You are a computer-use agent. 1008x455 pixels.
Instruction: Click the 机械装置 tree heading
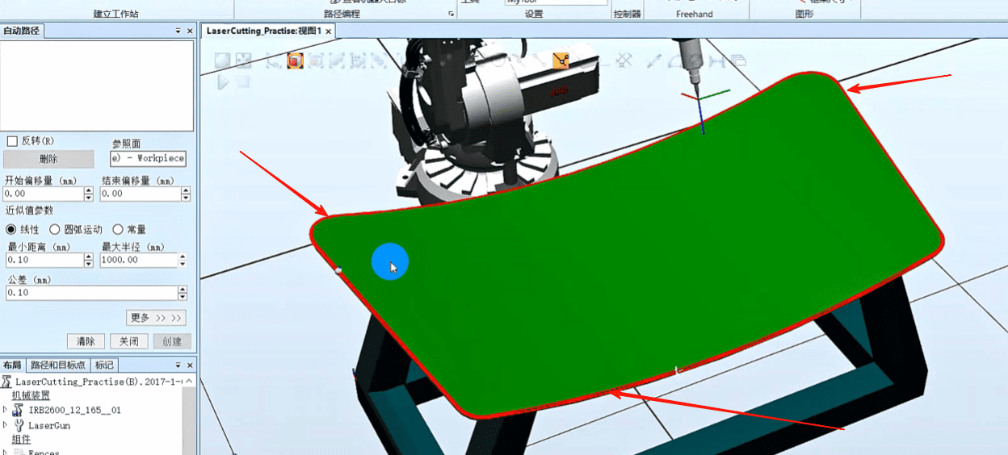click(x=31, y=395)
